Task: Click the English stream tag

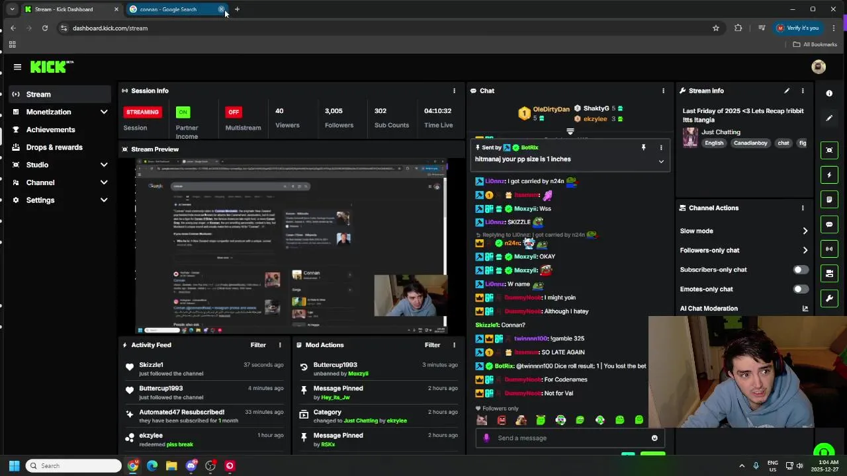Action: (x=714, y=143)
